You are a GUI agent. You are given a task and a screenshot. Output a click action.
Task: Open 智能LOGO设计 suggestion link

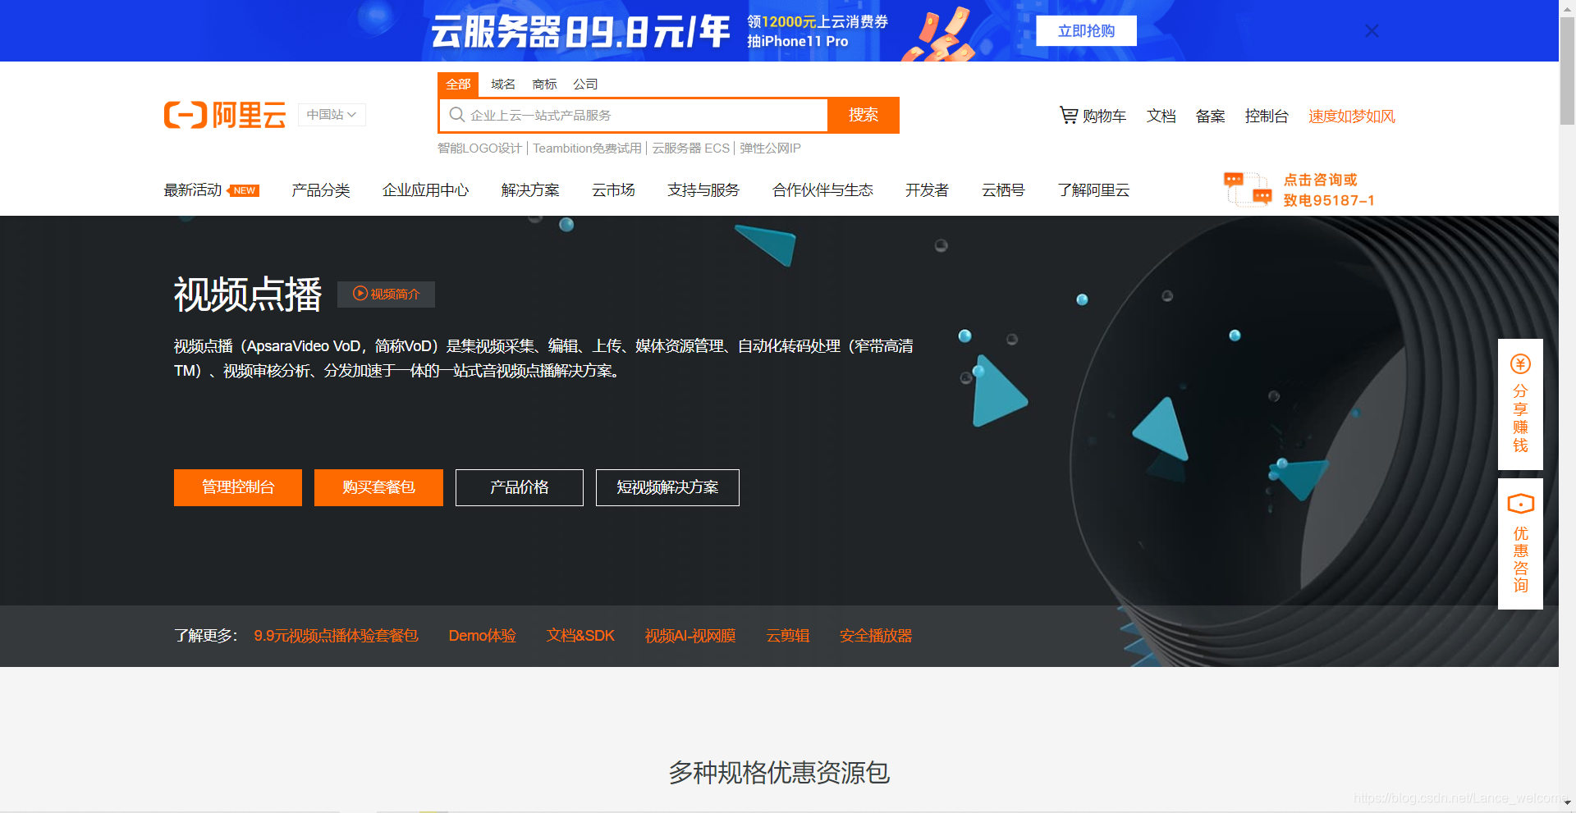pyautogui.click(x=479, y=148)
